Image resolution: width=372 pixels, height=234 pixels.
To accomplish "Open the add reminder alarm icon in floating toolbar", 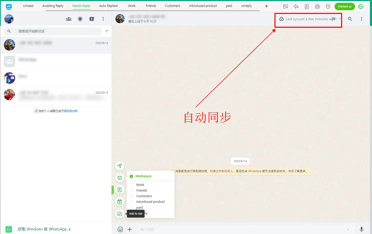I will tap(120, 178).
